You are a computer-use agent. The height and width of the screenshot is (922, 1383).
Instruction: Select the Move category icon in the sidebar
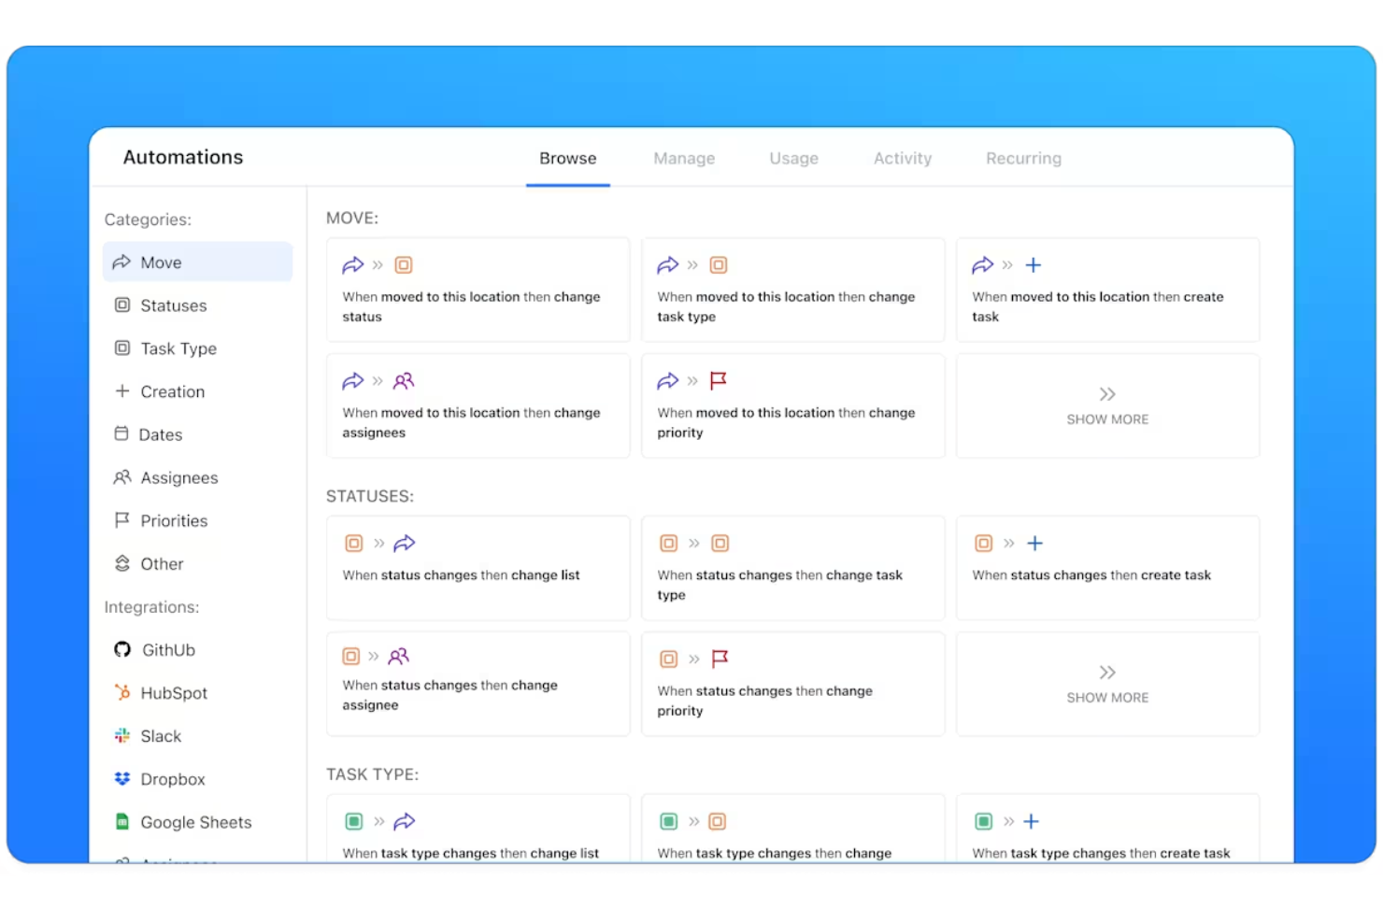coord(122,262)
